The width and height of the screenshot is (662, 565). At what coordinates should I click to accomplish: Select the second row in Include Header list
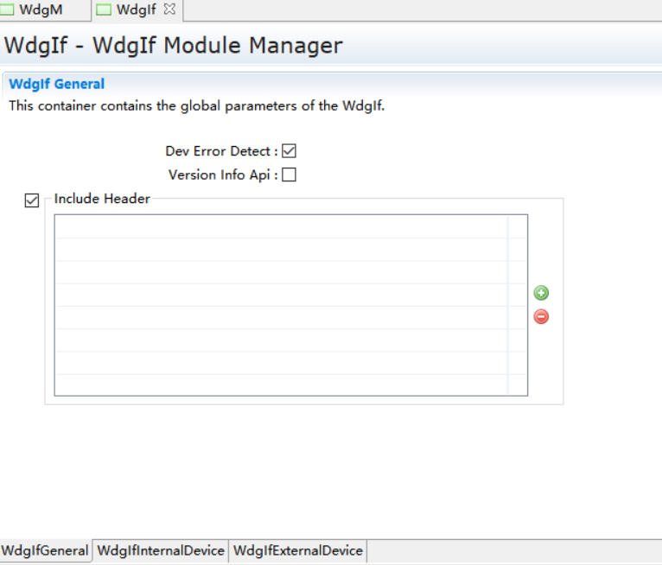point(281,249)
